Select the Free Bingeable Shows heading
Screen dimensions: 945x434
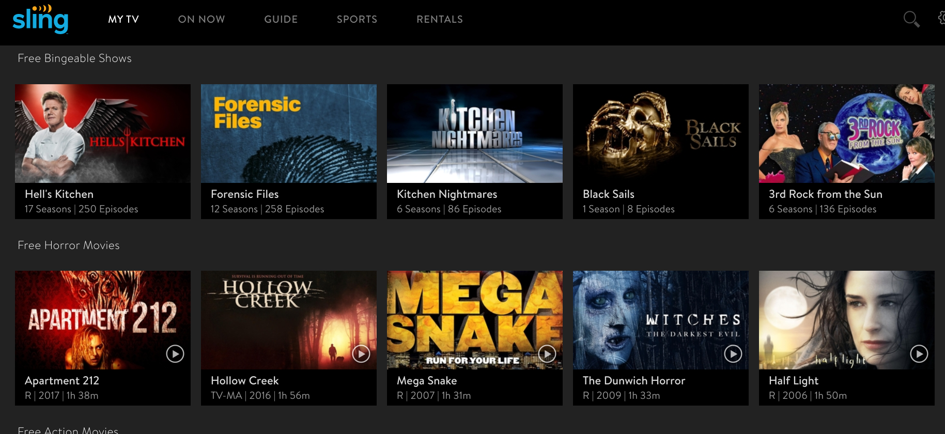pyautogui.click(x=75, y=58)
